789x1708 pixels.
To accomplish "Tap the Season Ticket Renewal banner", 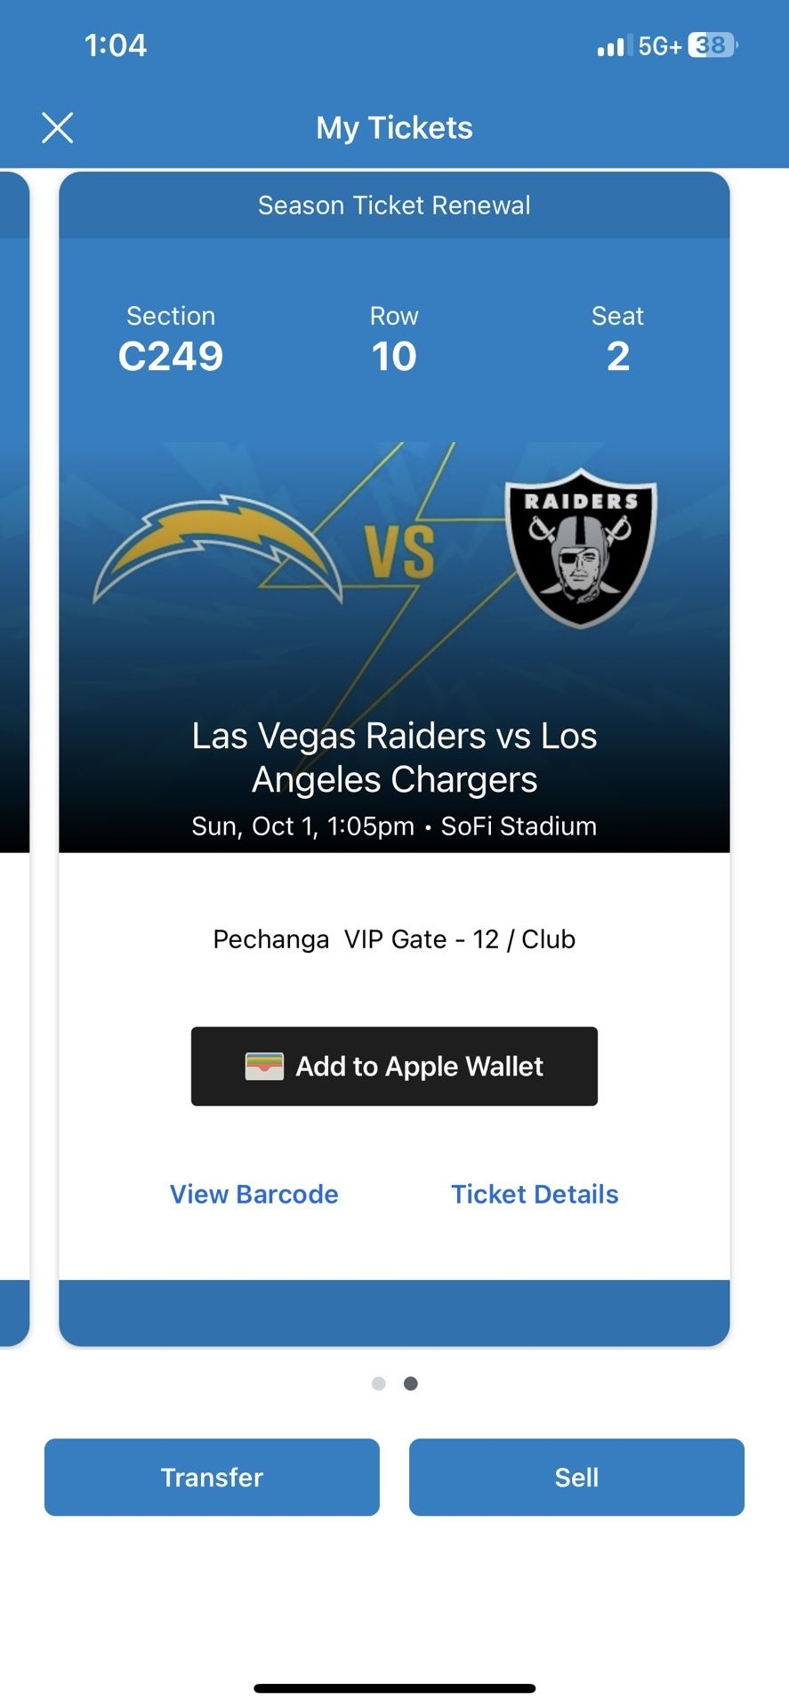I will pyautogui.click(x=394, y=205).
